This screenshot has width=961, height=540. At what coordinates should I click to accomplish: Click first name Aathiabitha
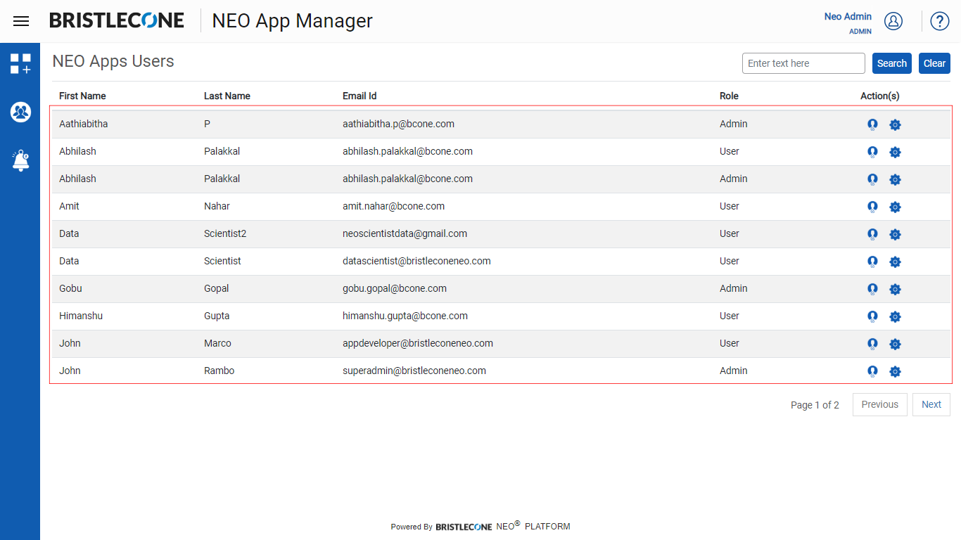click(x=84, y=124)
